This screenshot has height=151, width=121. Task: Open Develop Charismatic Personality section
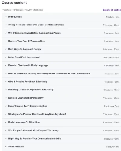26,98
